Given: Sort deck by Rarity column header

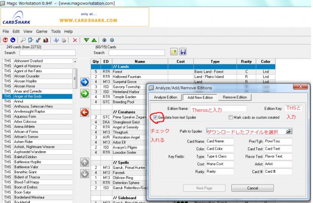Looking at the screenshot, I should (246, 61).
